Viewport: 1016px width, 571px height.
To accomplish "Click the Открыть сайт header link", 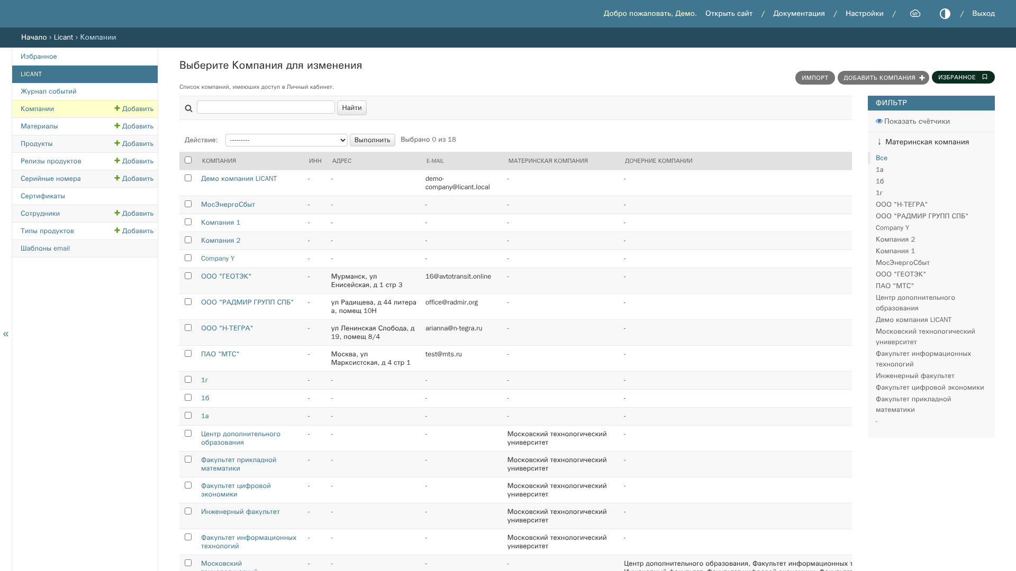I will 729,13.
